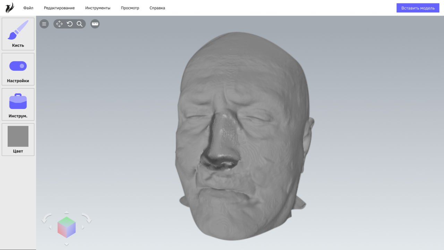Click the up triangle above view cube
The width and height of the screenshot is (444, 250).
(x=67, y=212)
